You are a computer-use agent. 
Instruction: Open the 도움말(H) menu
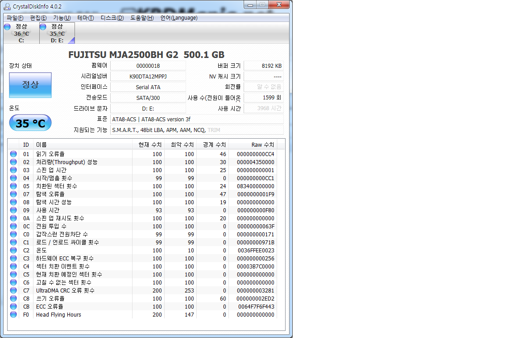pos(142,18)
